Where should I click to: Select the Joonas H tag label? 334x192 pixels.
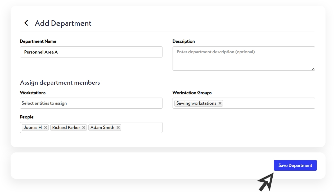(x=33, y=127)
